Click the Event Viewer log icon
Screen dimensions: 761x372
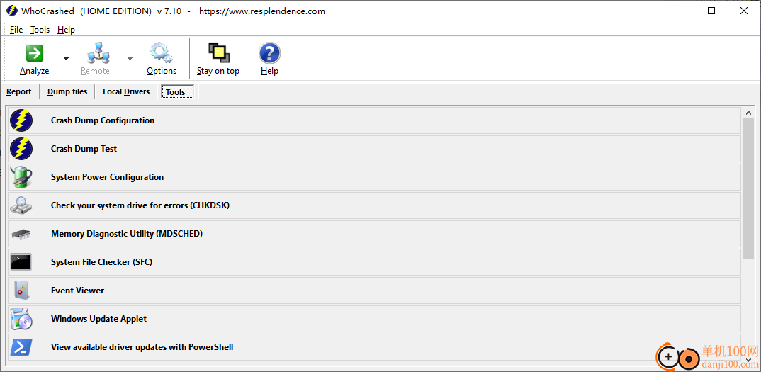21,291
